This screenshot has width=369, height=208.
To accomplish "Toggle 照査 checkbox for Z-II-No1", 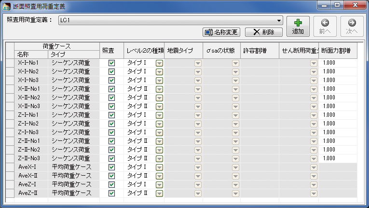I will (111, 141).
